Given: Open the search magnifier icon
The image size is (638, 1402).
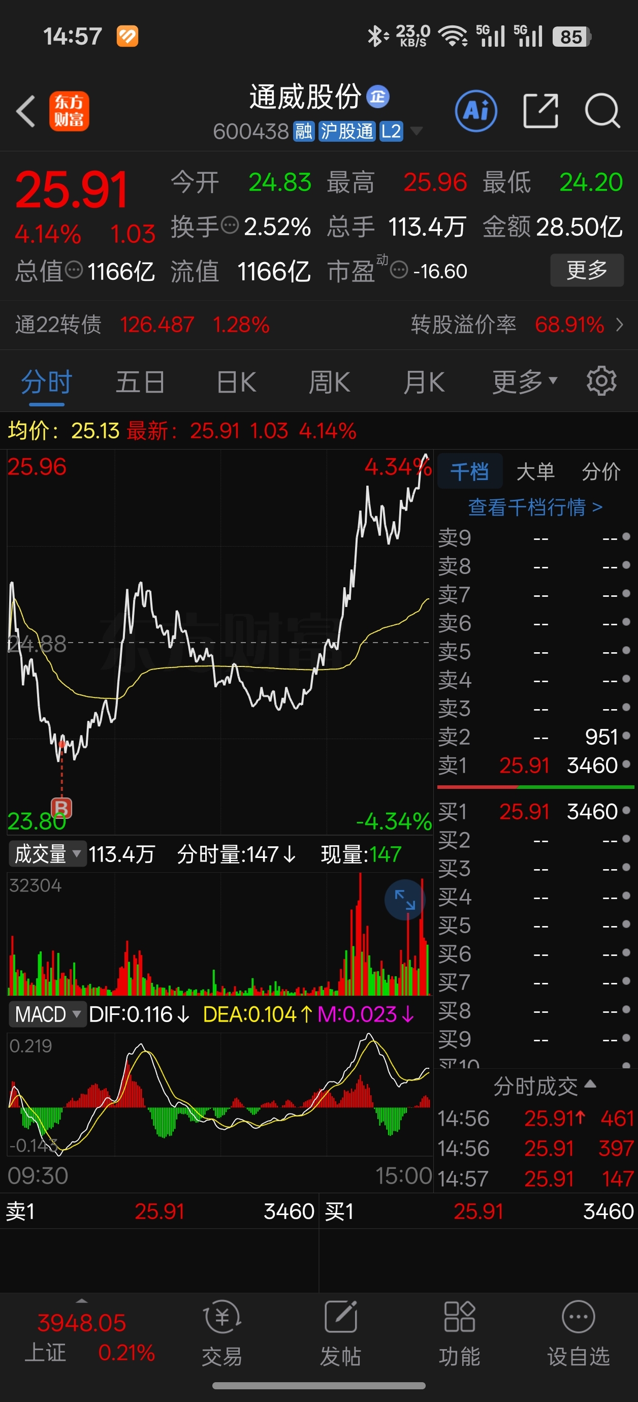Looking at the screenshot, I should click(602, 111).
